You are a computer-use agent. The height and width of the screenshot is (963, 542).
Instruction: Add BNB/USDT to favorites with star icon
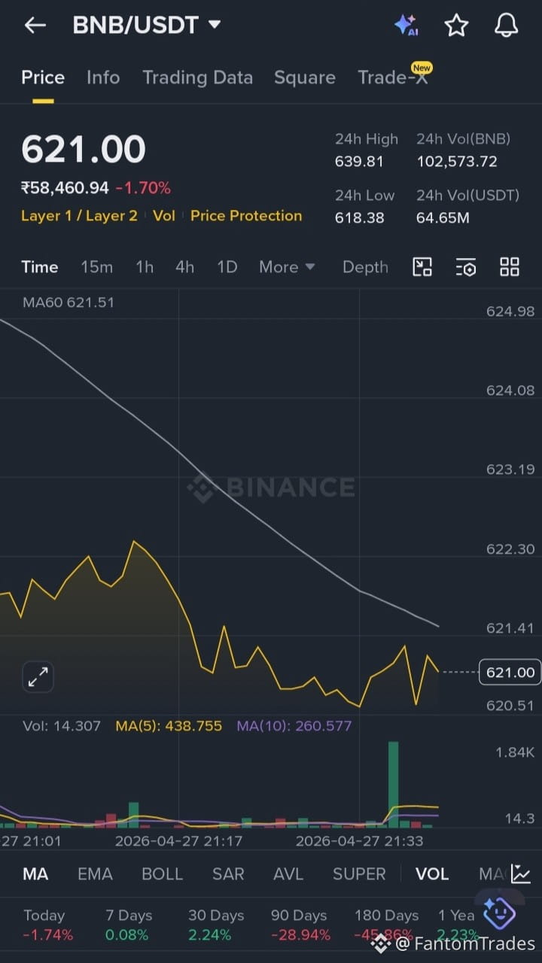coord(456,26)
